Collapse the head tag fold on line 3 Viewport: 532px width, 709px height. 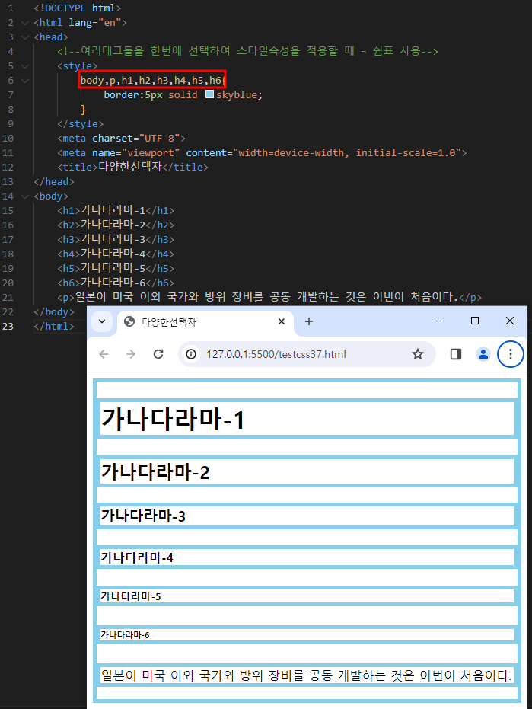25,37
